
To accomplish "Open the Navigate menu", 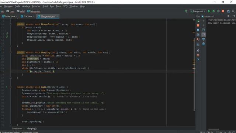I will (x=8, y=6).
